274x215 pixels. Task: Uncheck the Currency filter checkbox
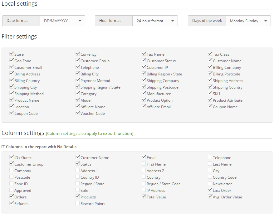[78, 54]
